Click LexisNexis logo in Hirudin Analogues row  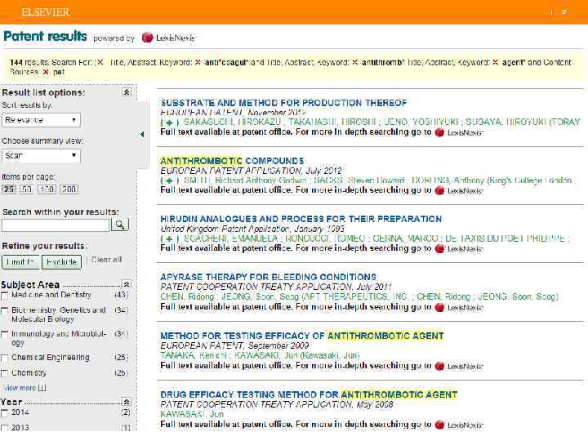pyautogui.click(x=459, y=248)
